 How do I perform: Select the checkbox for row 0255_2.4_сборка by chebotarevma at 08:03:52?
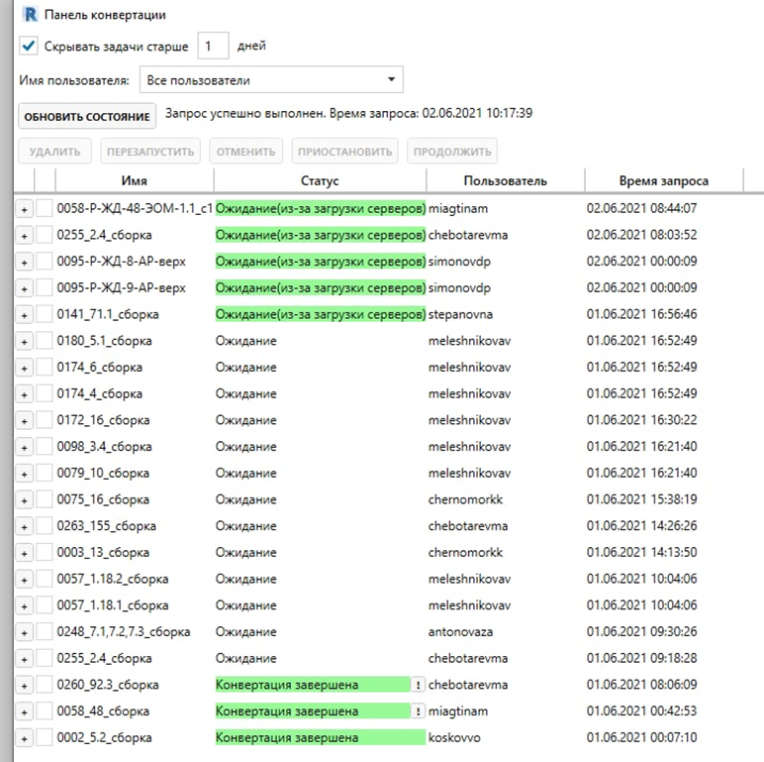pos(45,235)
